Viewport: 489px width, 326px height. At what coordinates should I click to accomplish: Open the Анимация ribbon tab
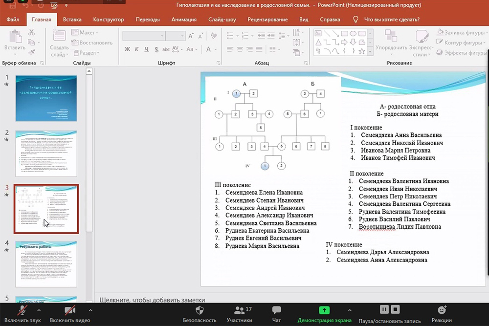(184, 20)
